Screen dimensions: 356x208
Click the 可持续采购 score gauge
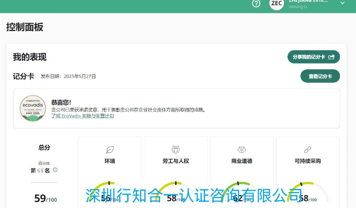tap(307, 192)
